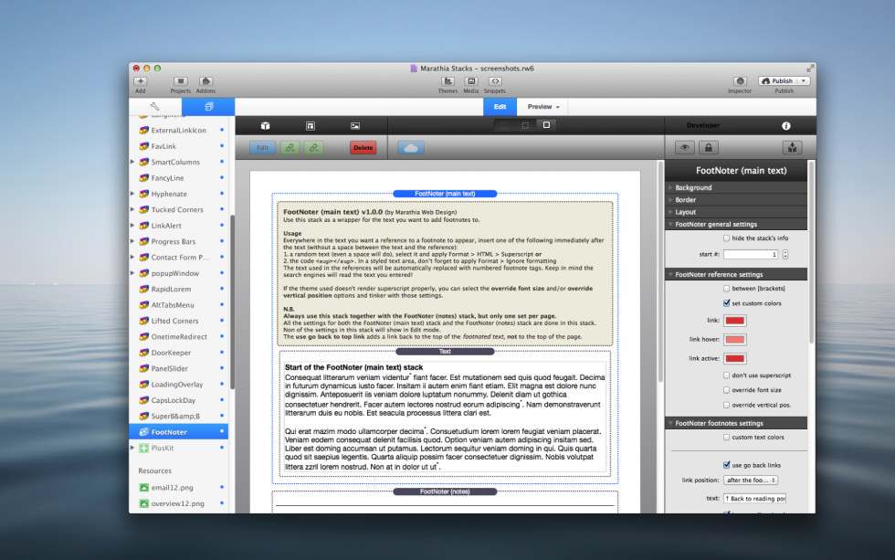Image resolution: width=895 pixels, height=560 pixels.
Task: Click the lock icon in inspector
Action: pos(709,148)
